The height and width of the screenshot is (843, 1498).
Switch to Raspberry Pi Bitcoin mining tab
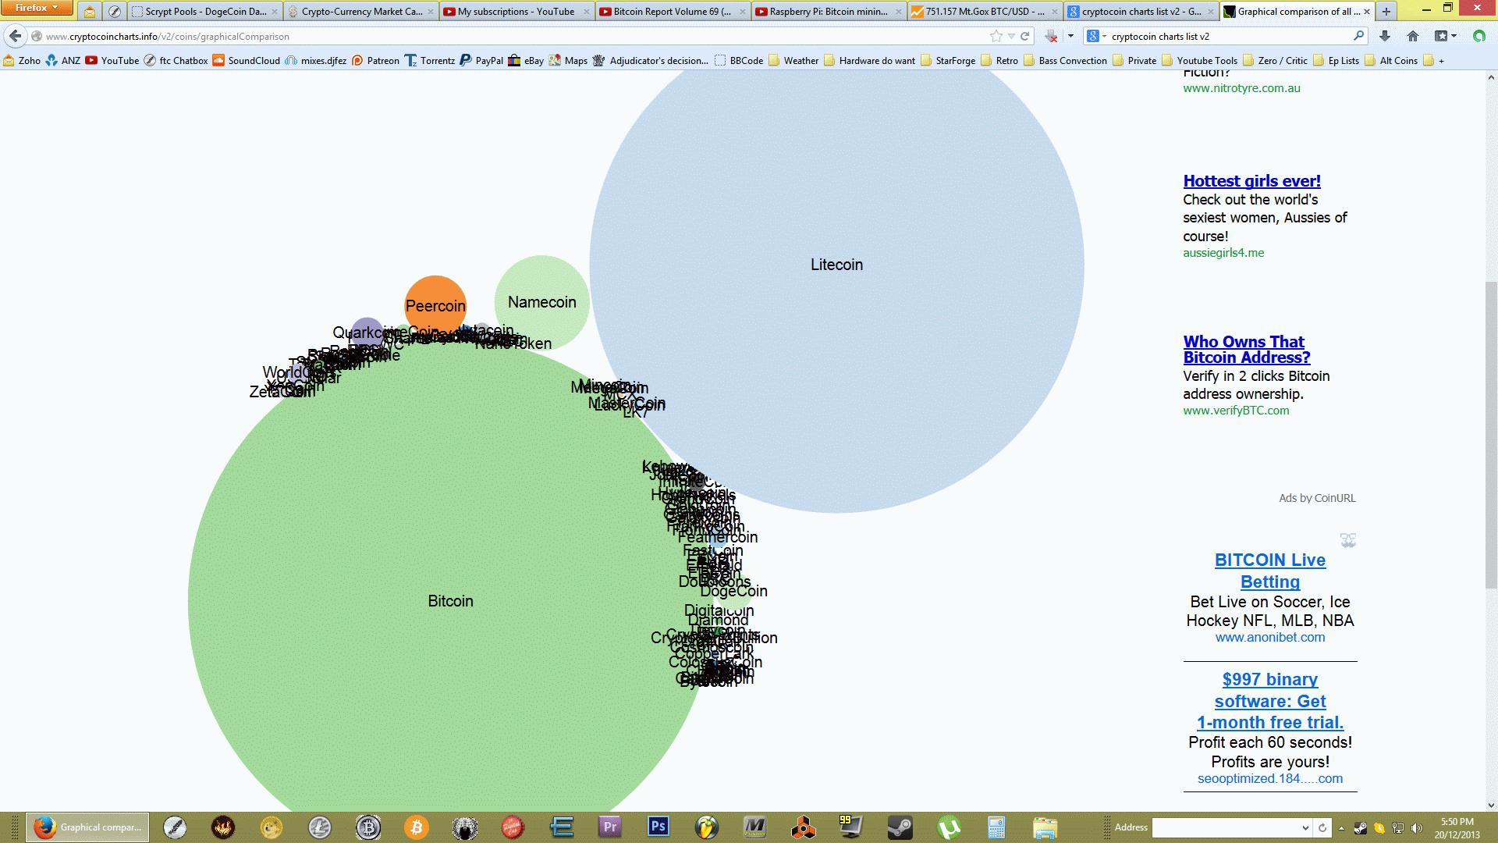point(828,12)
